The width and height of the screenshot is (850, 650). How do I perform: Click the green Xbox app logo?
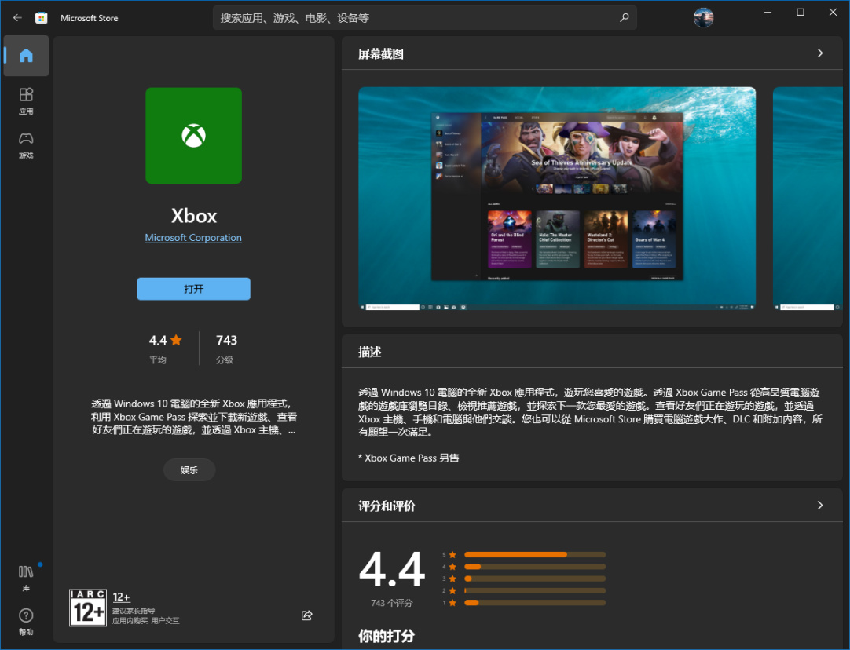tap(193, 135)
